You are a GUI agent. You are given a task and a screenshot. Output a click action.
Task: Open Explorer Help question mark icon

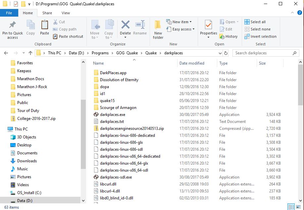click(300, 13)
